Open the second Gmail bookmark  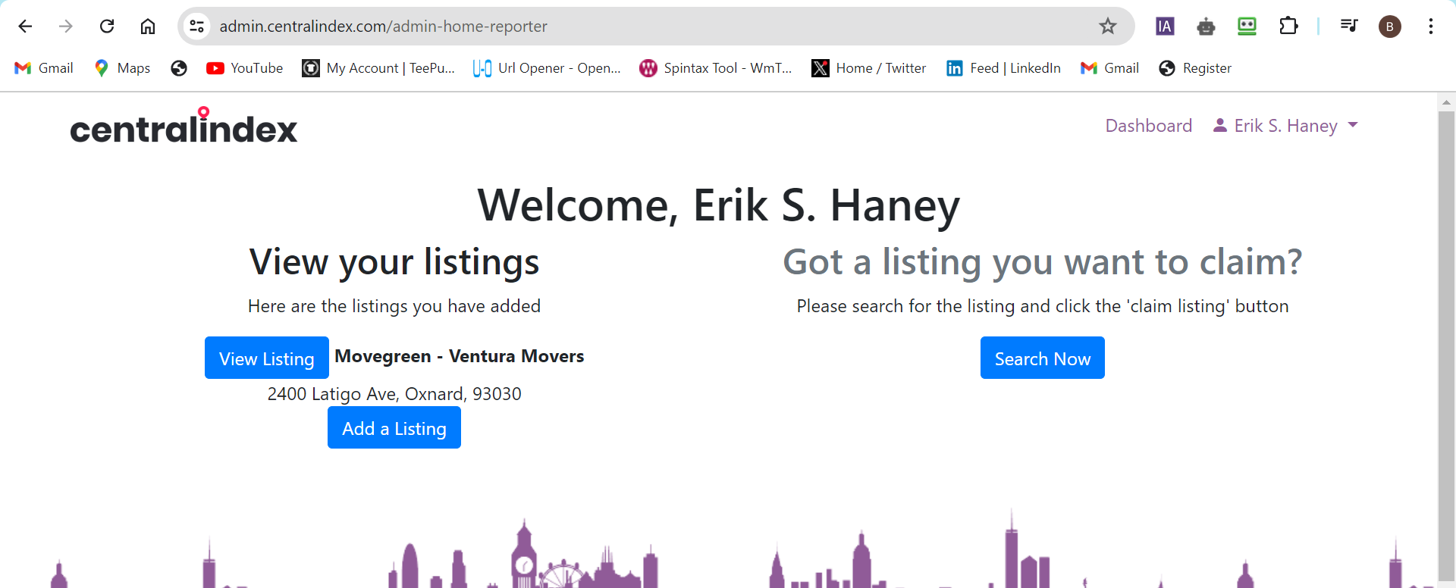coord(1109,68)
